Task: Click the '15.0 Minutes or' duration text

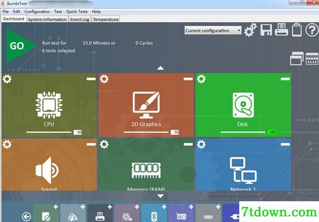Action: coord(99,43)
